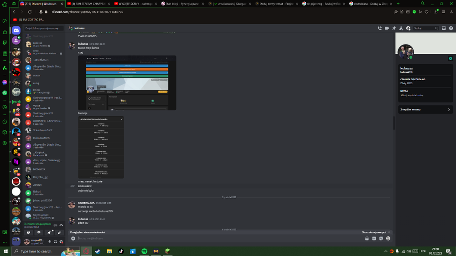
Task: Click the Szukaj search field in Discord
Action: [426, 28]
